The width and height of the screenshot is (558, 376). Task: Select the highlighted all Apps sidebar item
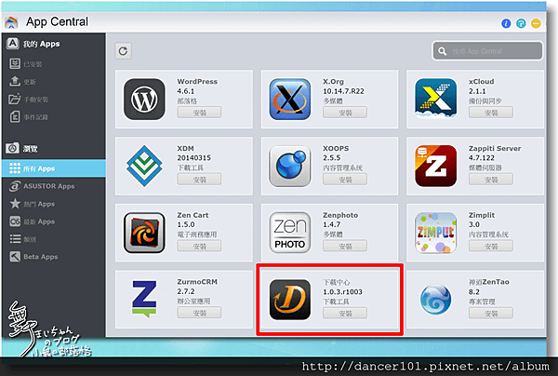pos(54,168)
